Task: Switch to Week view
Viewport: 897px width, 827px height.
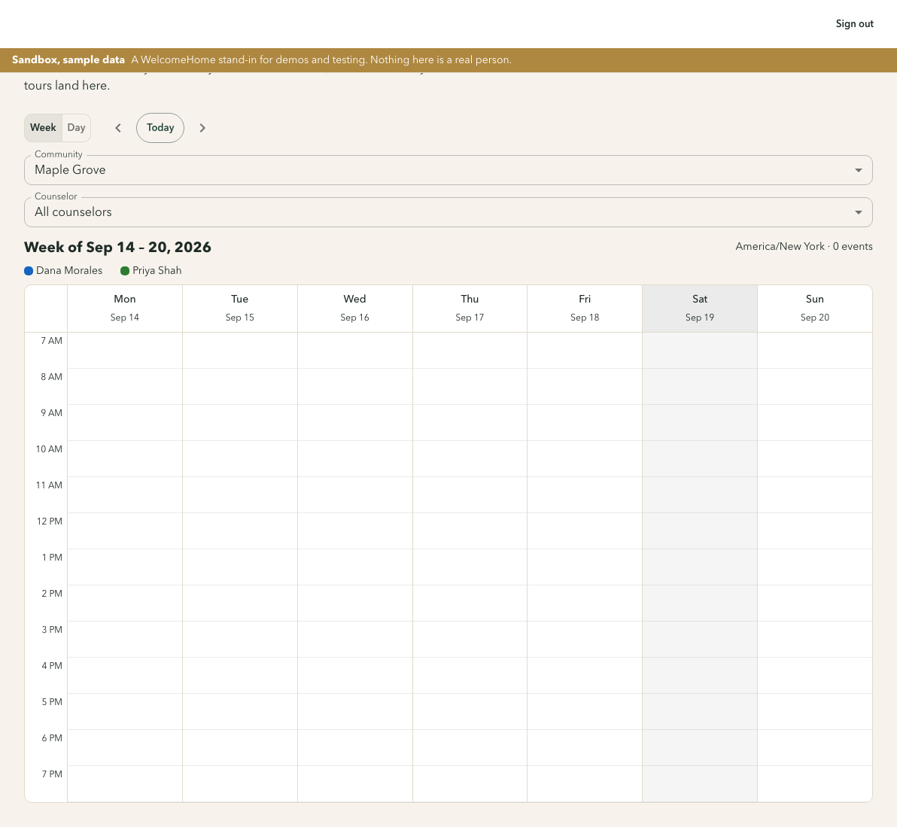Action: tap(43, 127)
